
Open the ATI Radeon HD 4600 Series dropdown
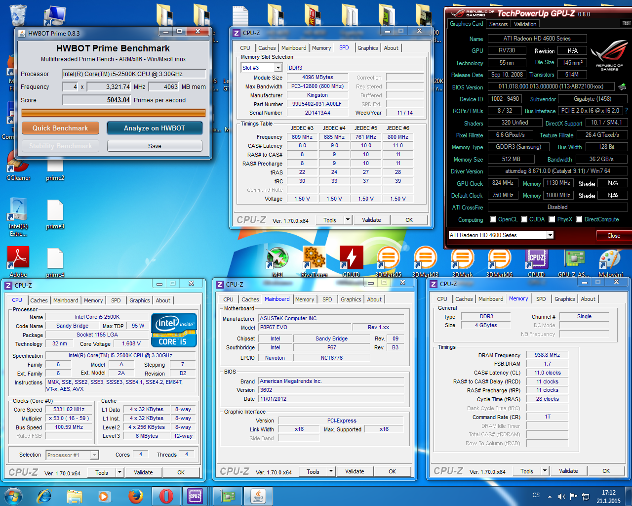coord(550,235)
